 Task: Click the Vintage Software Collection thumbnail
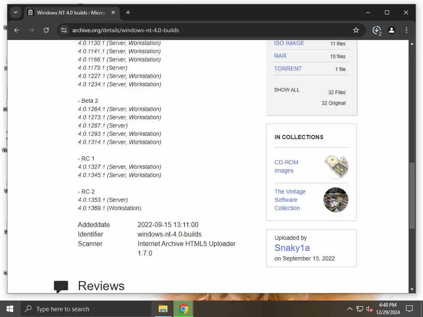(x=336, y=200)
